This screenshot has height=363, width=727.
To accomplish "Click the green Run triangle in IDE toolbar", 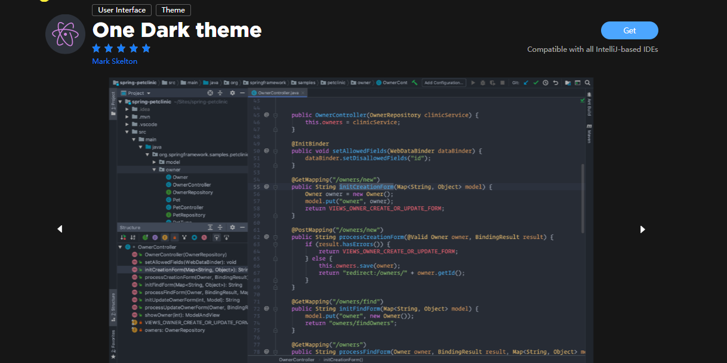I will click(x=473, y=83).
